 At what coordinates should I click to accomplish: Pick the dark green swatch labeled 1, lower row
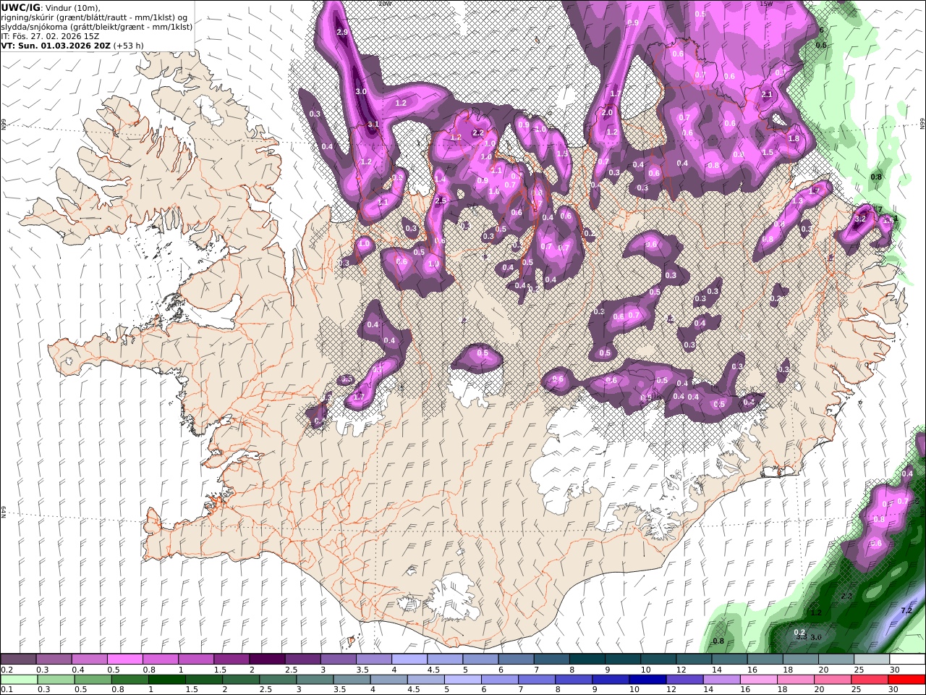pyautogui.click(x=166, y=680)
